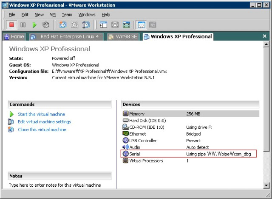
Task: Click the VMware title bar application icon
Action: (x=5, y=5)
